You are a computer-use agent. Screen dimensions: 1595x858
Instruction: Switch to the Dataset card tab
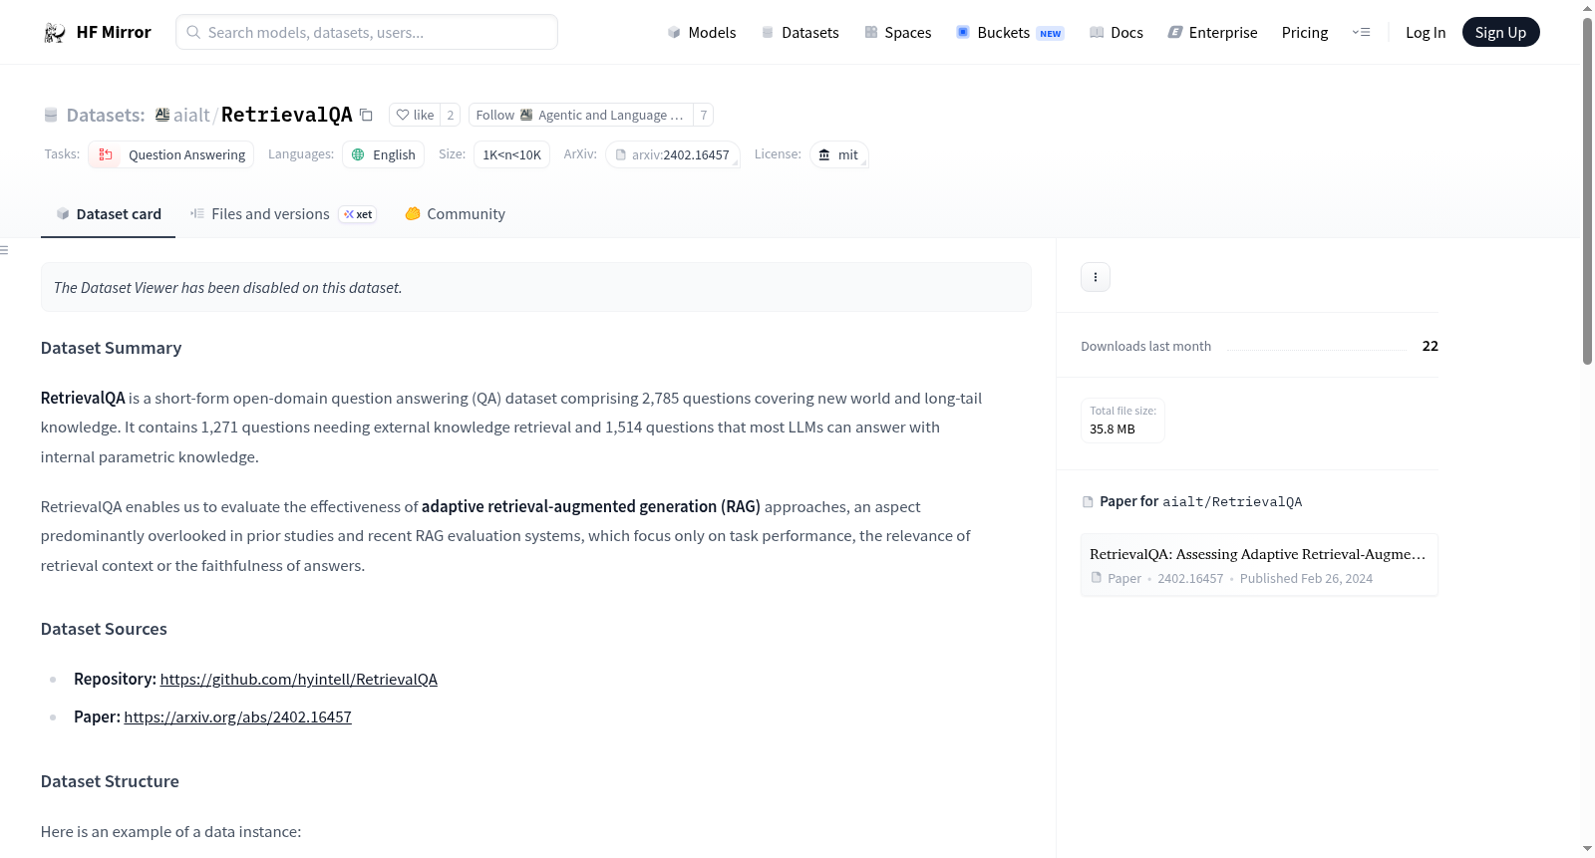tap(109, 214)
